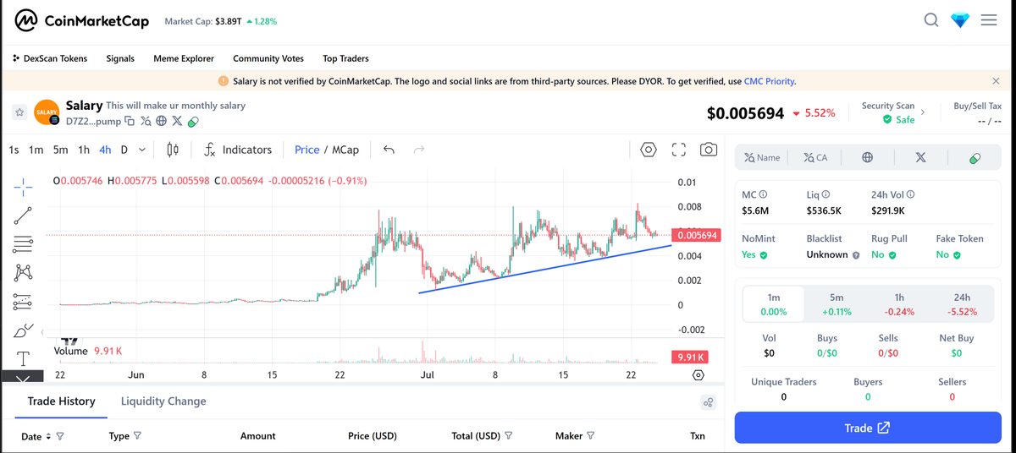Open the search magnifier in header
The height and width of the screenshot is (453, 1016).
click(931, 20)
